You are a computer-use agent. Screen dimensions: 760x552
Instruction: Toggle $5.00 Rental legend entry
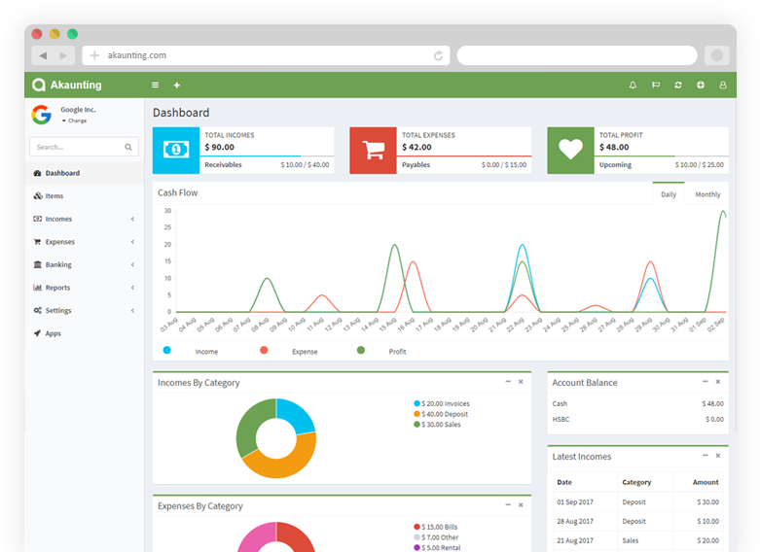437,548
